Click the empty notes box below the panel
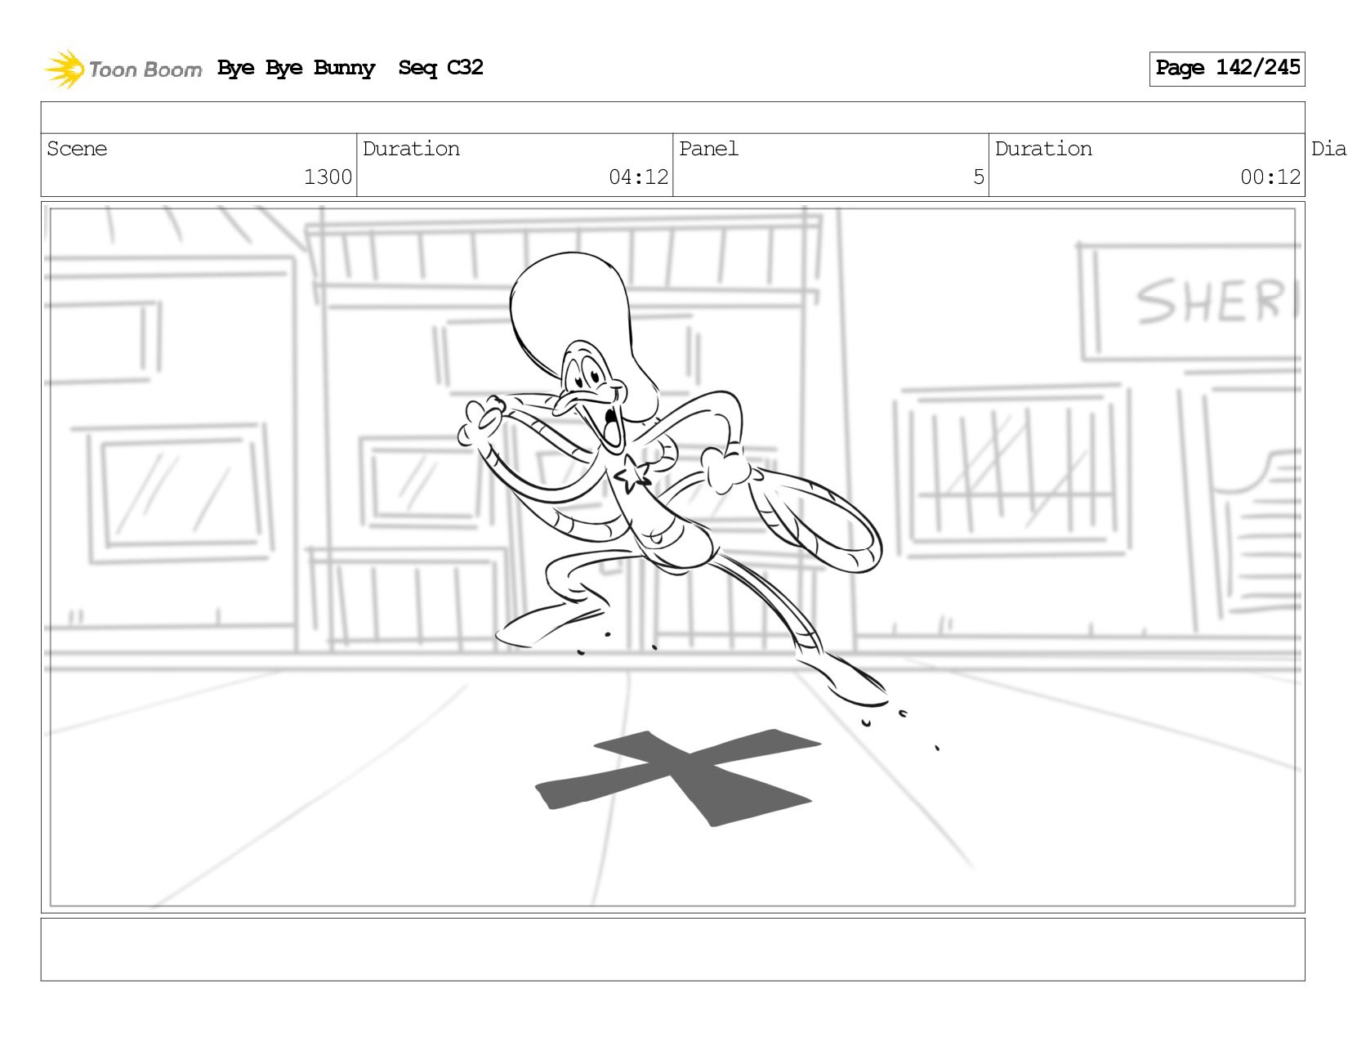 [x=673, y=950]
